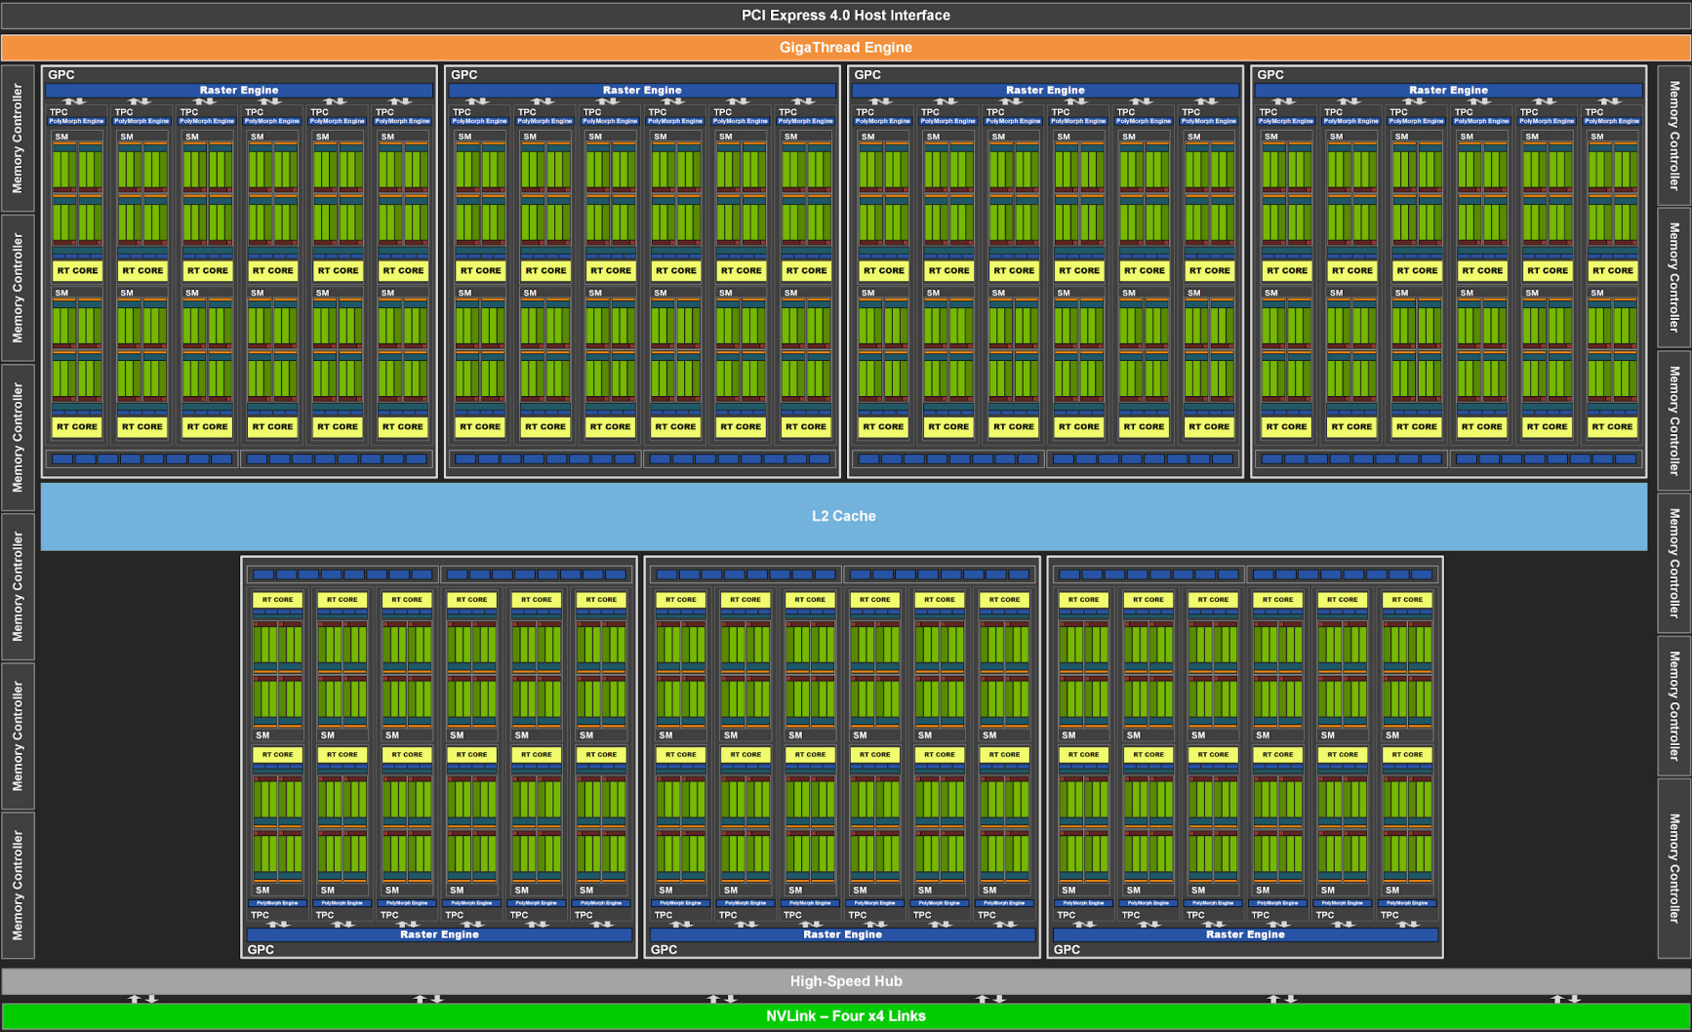Click the GPC label of the top-left cluster
This screenshot has width=1692, height=1032.
coord(61,75)
